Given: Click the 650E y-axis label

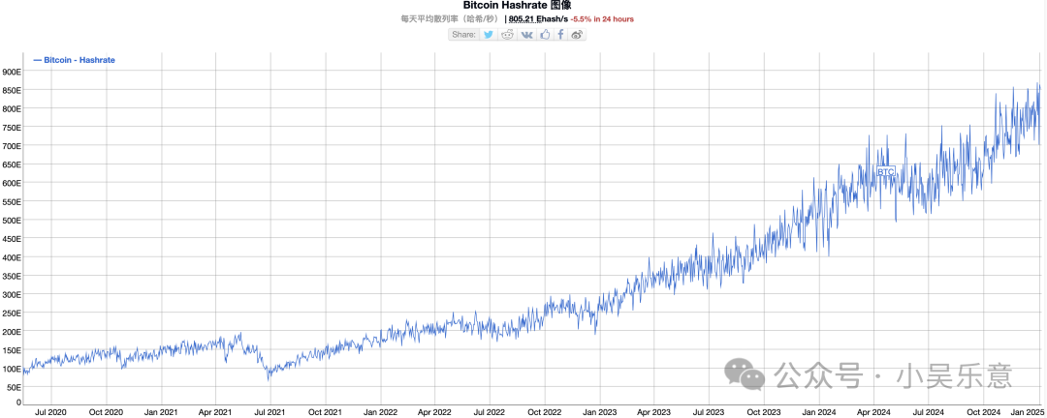Looking at the screenshot, I should 12,164.
